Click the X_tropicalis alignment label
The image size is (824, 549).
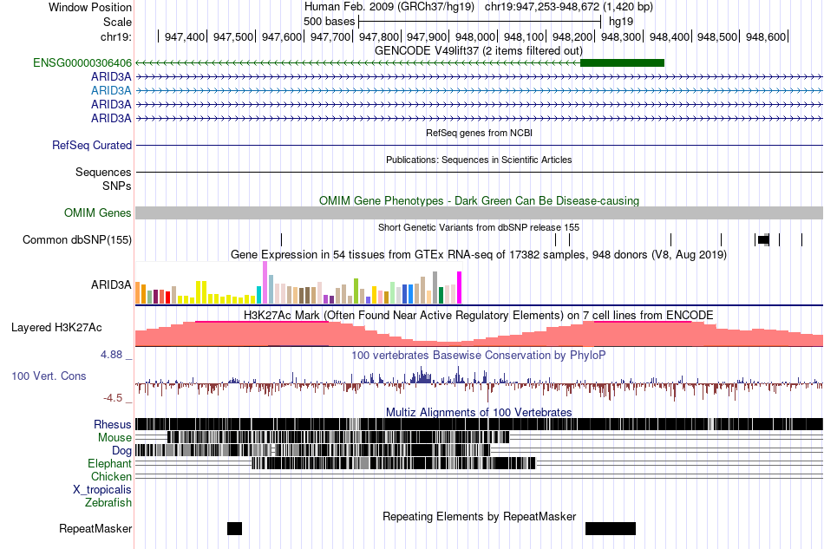coord(102,490)
